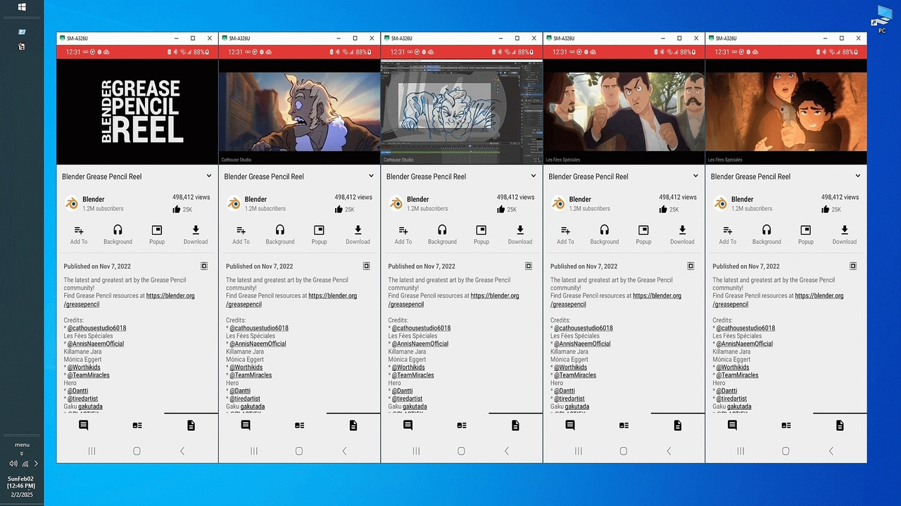
Task: Click the video frame showing mustached men
Action: click(x=624, y=112)
